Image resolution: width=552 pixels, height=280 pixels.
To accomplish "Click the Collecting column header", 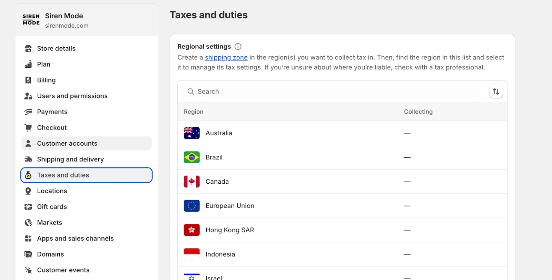I will (x=418, y=112).
